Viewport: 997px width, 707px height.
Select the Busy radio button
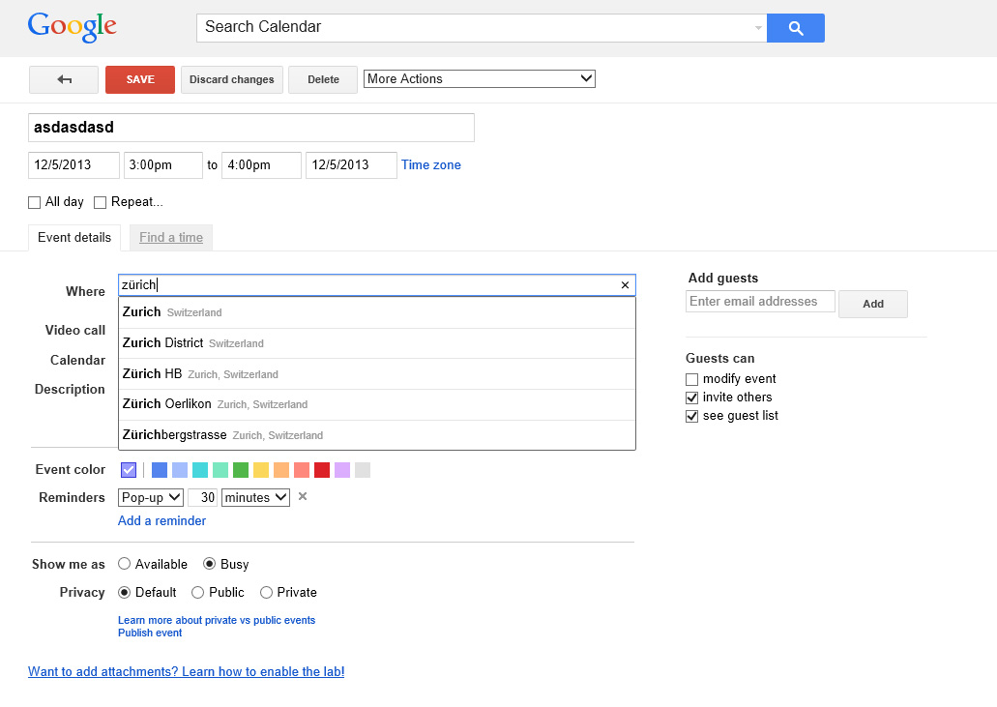(x=209, y=564)
